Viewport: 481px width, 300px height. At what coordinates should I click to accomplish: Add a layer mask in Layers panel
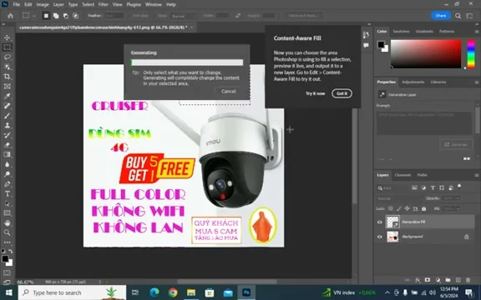(x=428, y=280)
